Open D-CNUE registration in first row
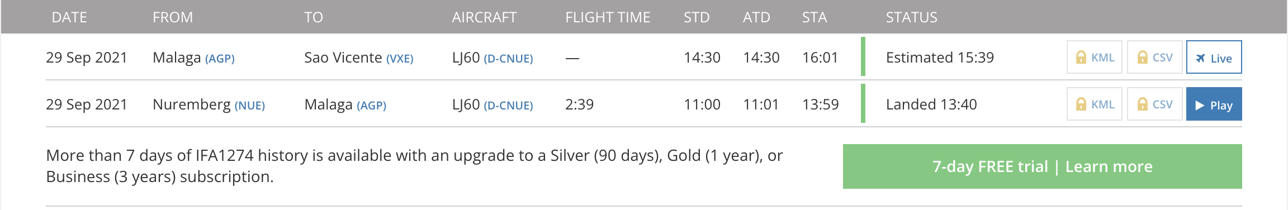 click(x=508, y=58)
